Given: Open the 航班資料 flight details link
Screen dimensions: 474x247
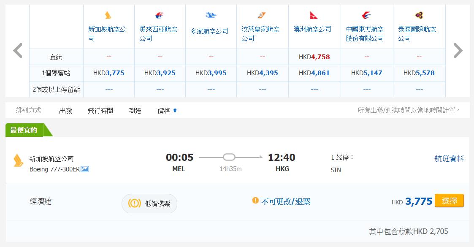Looking at the screenshot, I should click(x=449, y=159).
